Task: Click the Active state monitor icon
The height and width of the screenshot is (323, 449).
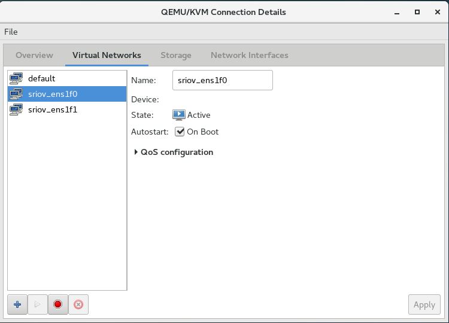Action: tap(178, 115)
